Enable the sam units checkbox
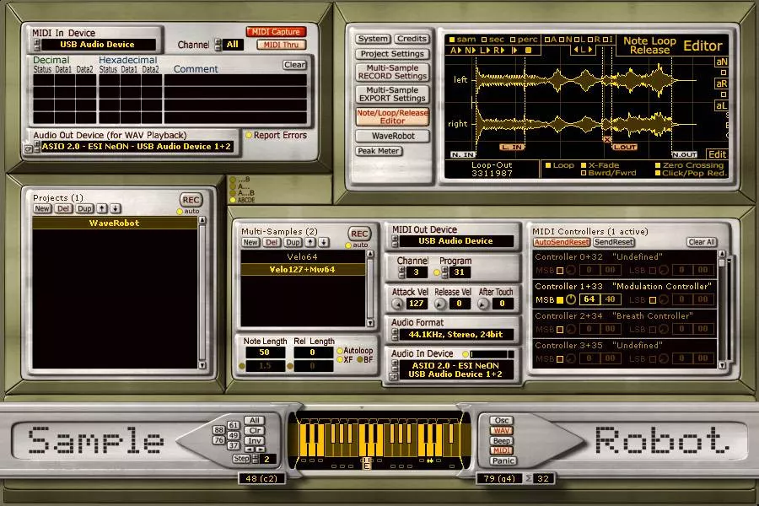The image size is (759, 506). coord(452,40)
